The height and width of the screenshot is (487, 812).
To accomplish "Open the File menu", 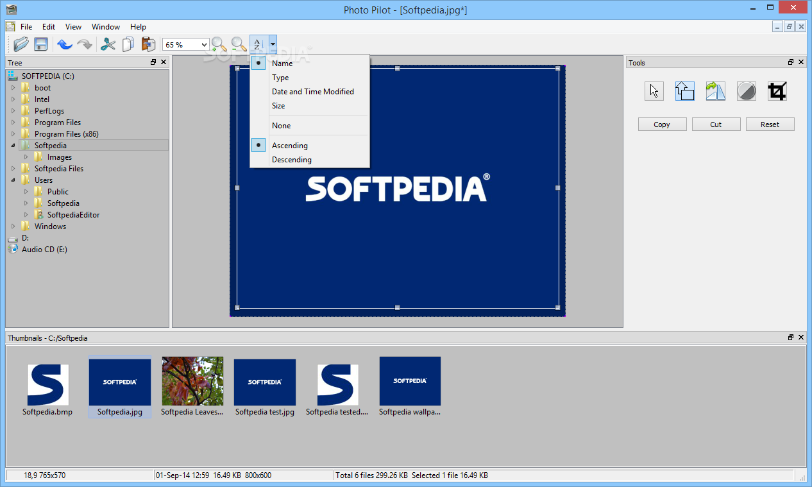I will [26, 27].
